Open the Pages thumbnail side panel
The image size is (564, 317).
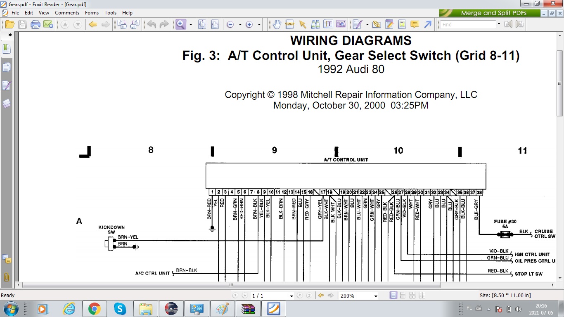coord(7,67)
